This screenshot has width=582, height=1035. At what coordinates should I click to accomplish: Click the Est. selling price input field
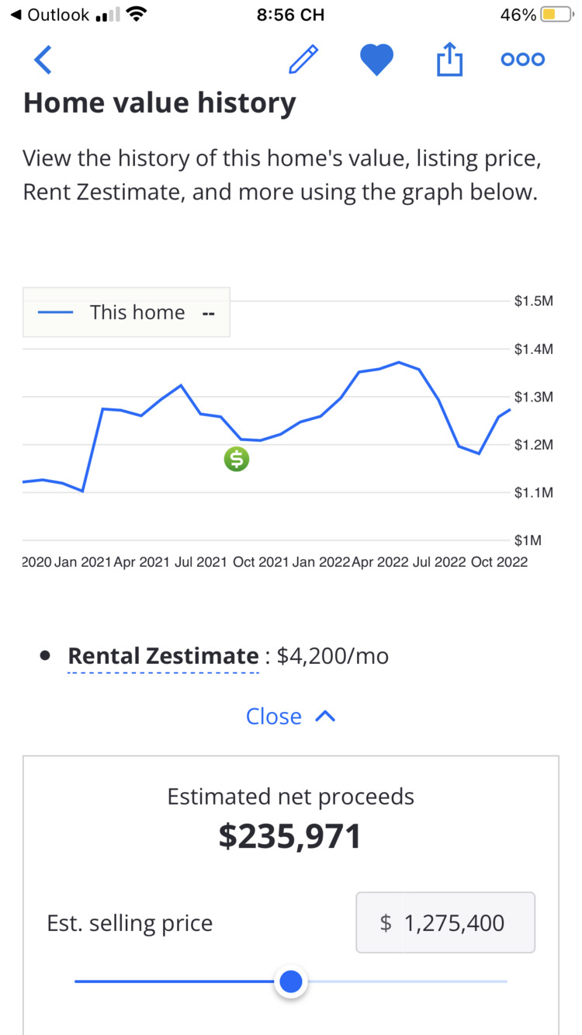445,922
